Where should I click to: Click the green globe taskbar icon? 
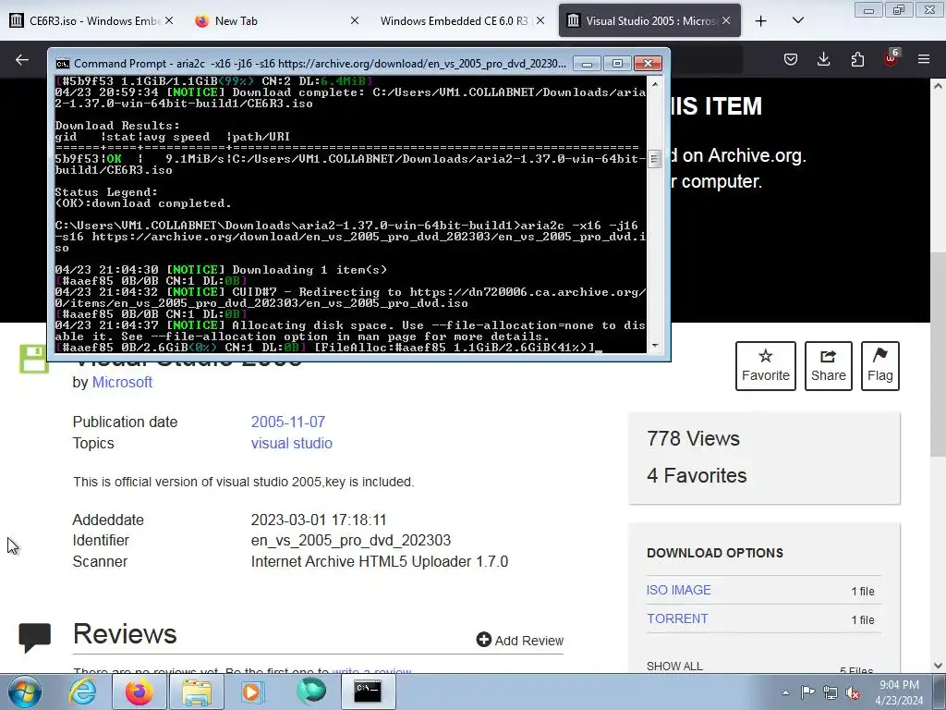pyautogui.click(x=310, y=692)
